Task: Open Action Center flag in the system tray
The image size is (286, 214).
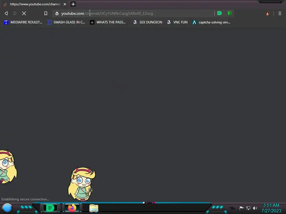Action: click(x=241, y=208)
